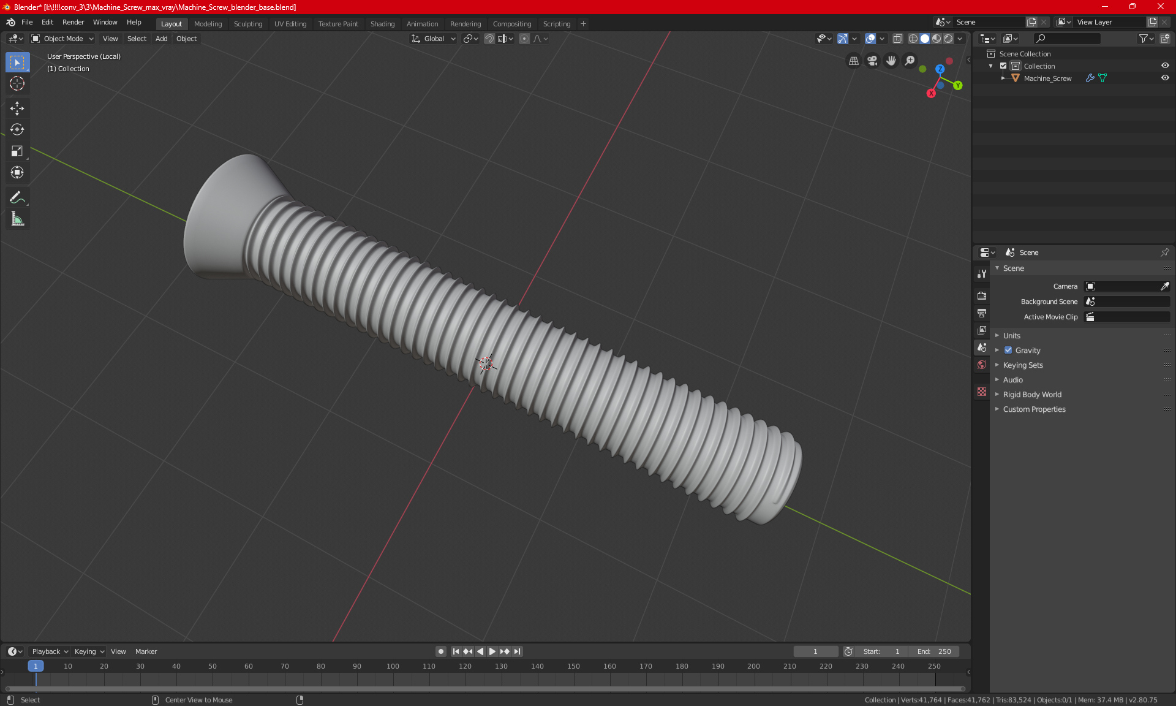Expand Machine_Screw in the outliner
This screenshot has width=1176, height=706.
[1003, 78]
